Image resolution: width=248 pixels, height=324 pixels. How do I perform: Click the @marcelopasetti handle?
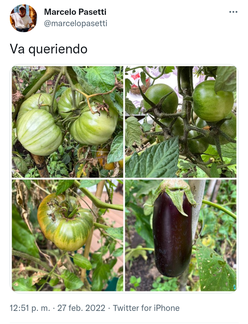pyautogui.click(x=75, y=23)
